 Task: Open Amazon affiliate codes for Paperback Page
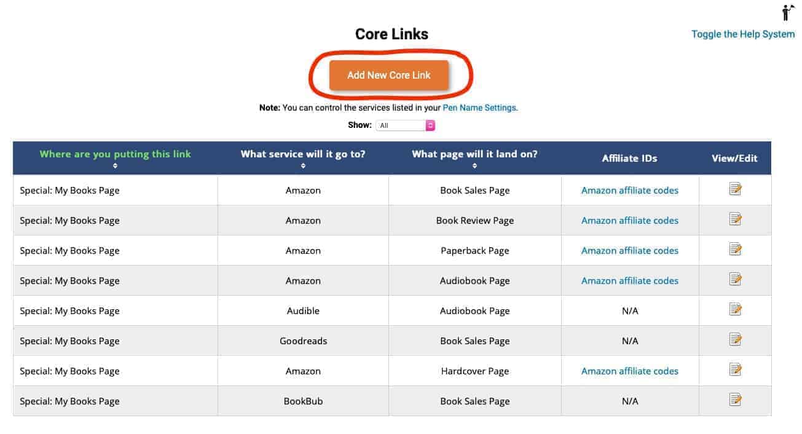click(x=629, y=251)
